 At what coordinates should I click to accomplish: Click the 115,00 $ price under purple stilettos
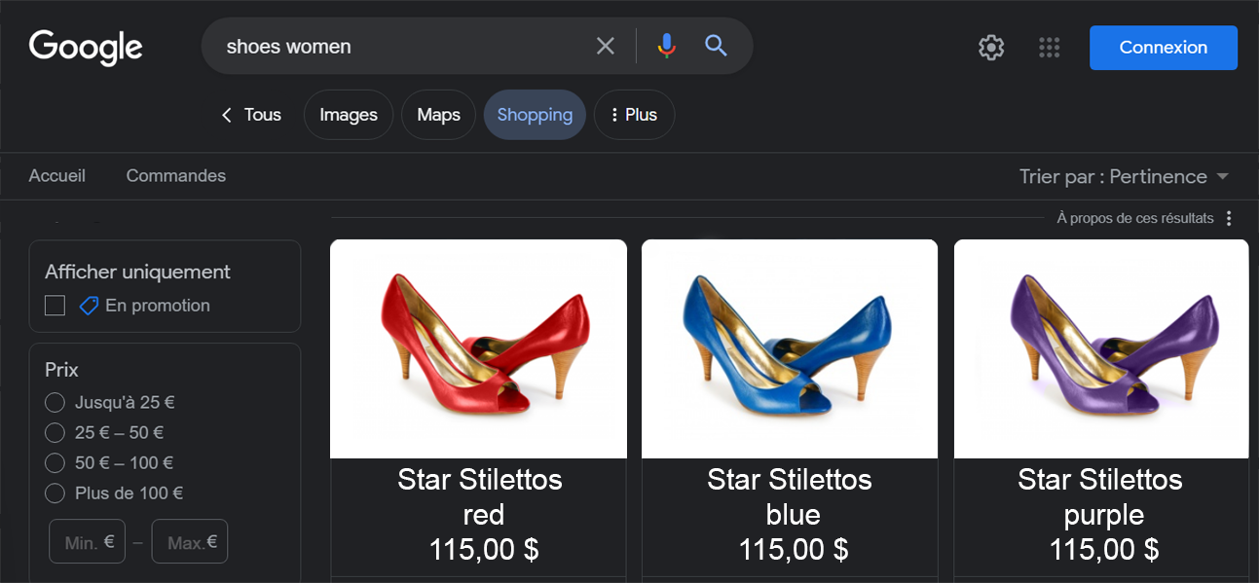pos(1104,550)
